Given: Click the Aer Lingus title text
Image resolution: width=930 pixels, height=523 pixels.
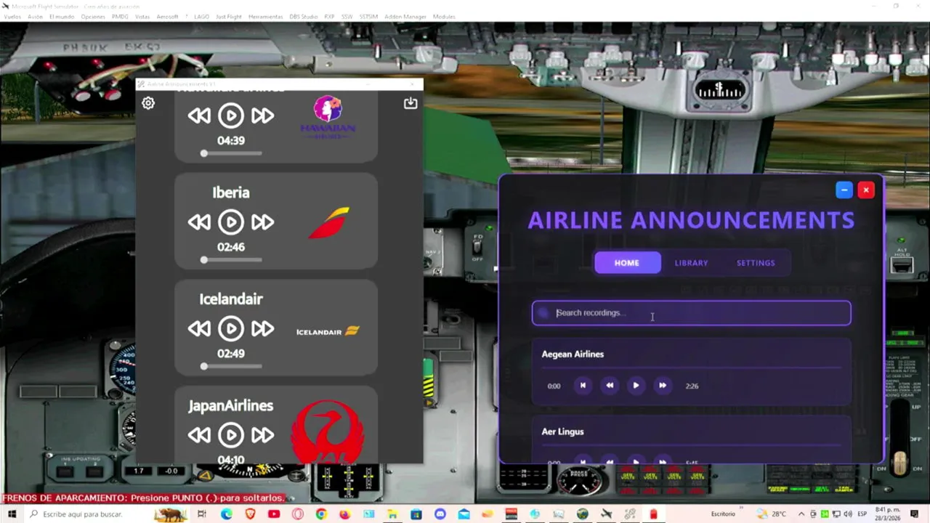Looking at the screenshot, I should (562, 431).
